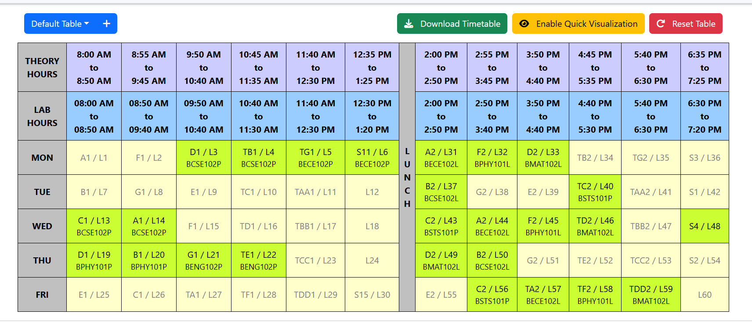This screenshot has width=752, height=332.
Task: Click the L12 slot on Tuesday
Action: coord(372,192)
